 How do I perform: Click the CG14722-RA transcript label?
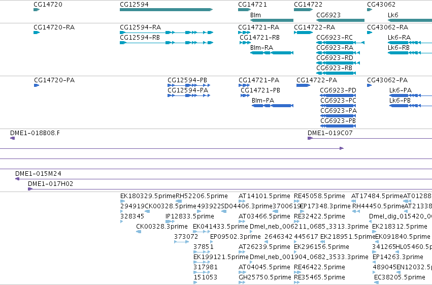tap(314, 27)
